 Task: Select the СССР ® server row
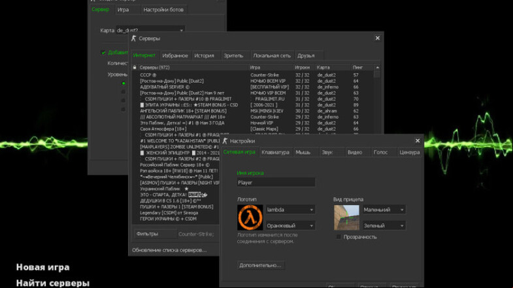[x=253, y=75]
